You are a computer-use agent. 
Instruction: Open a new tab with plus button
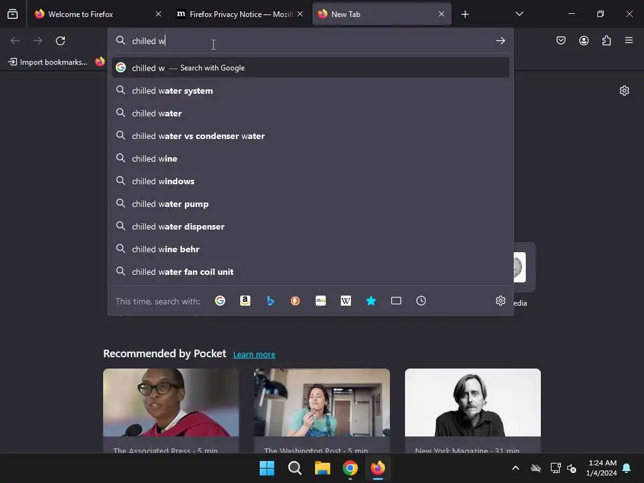(x=465, y=14)
